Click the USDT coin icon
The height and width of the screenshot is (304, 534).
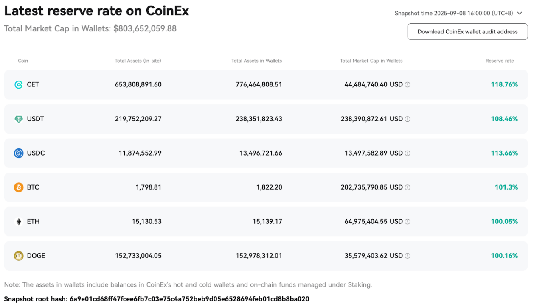pos(19,119)
